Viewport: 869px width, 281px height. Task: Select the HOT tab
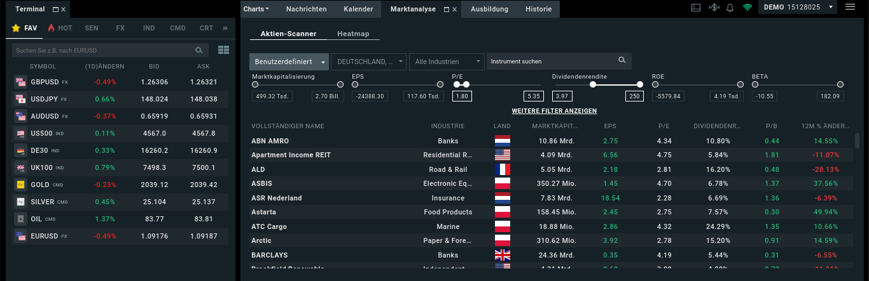[60, 29]
